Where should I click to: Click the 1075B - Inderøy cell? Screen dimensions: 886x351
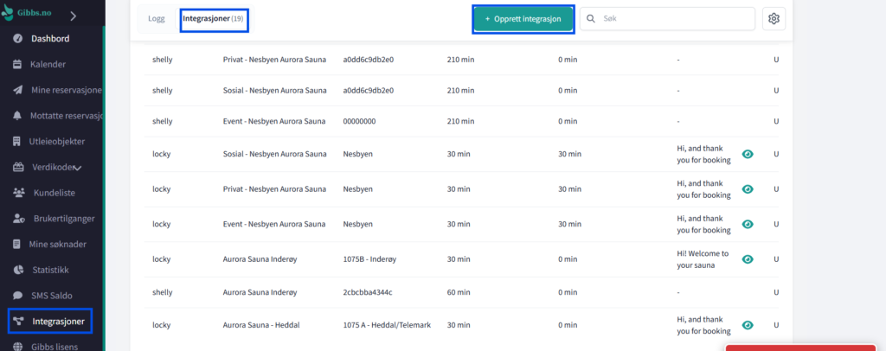pyautogui.click(x=369, y=259)
